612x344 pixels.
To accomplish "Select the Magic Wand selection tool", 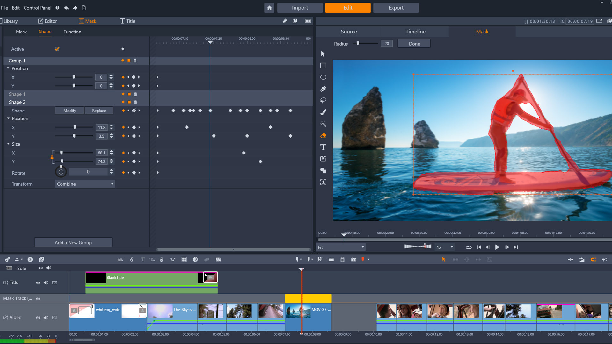I will click(323, 124).
